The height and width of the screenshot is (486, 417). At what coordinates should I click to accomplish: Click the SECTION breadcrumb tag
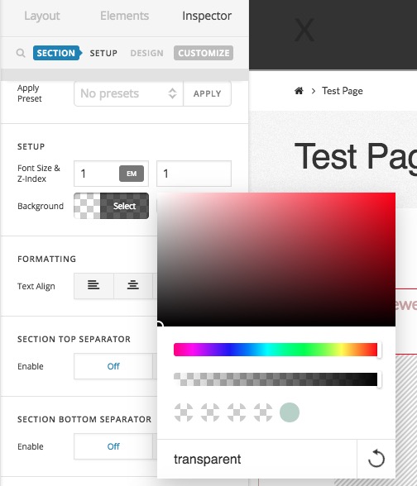tap(57, 53)
